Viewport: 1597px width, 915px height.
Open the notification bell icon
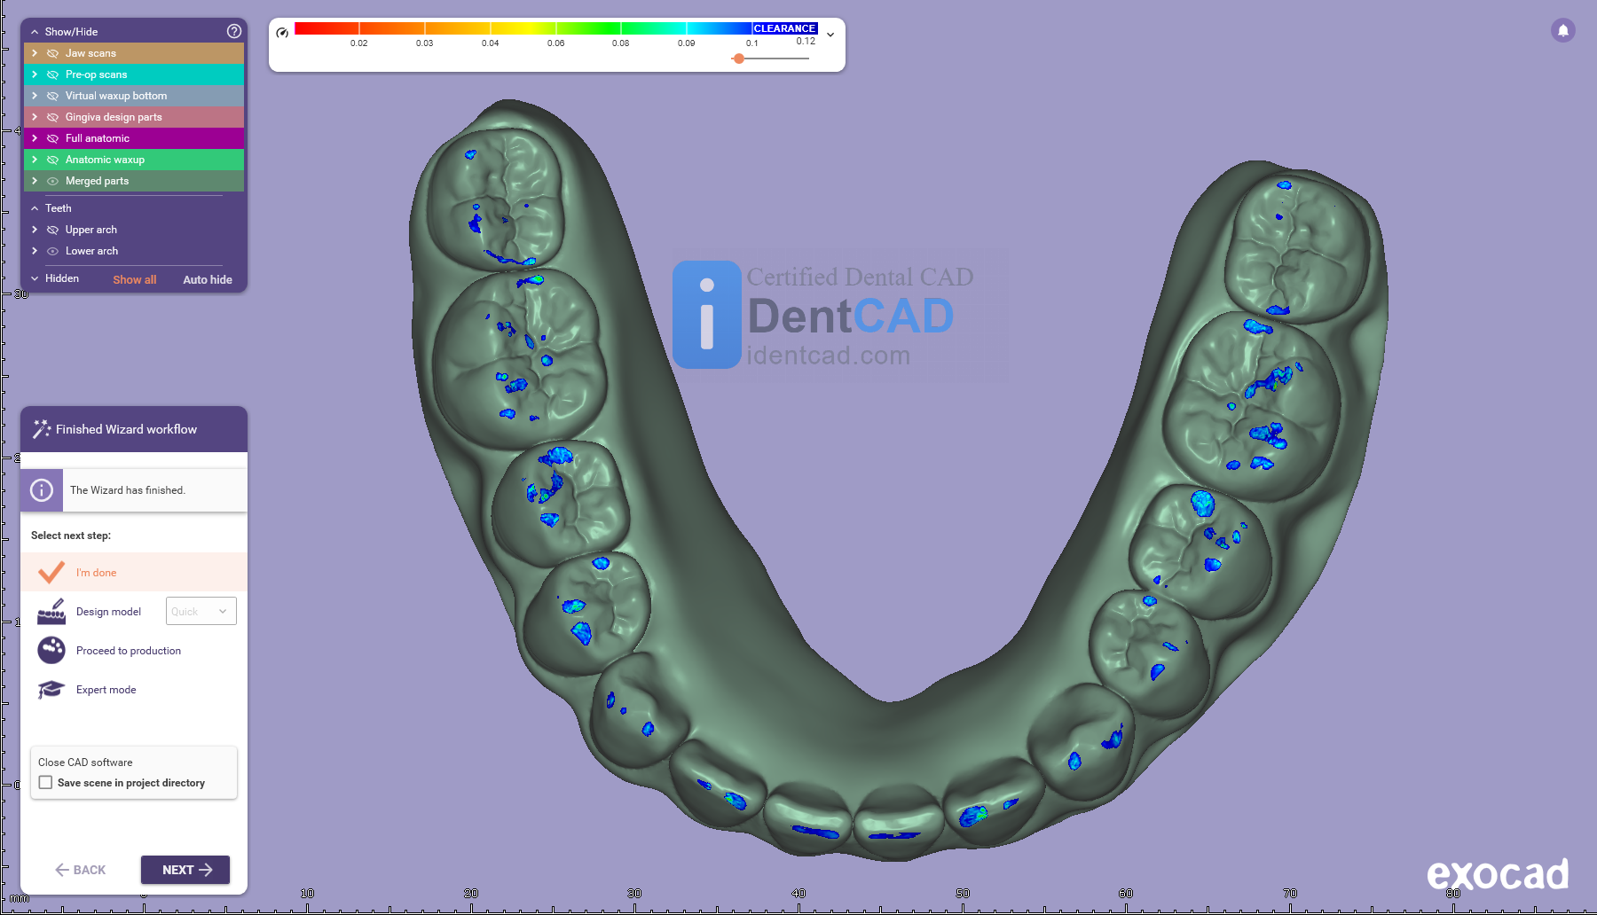[1562, 30]
